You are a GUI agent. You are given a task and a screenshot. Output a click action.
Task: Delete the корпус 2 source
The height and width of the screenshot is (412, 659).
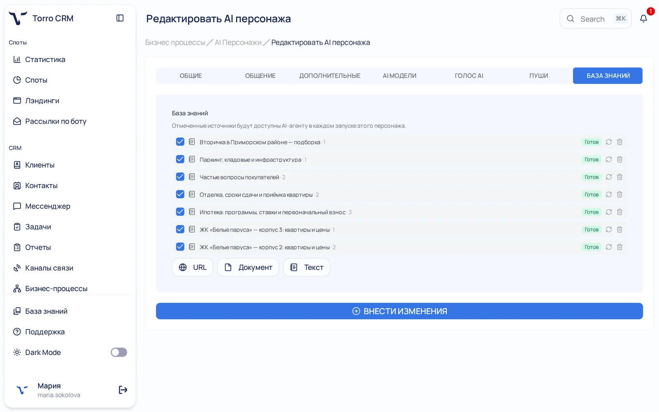tap(619, 247)
